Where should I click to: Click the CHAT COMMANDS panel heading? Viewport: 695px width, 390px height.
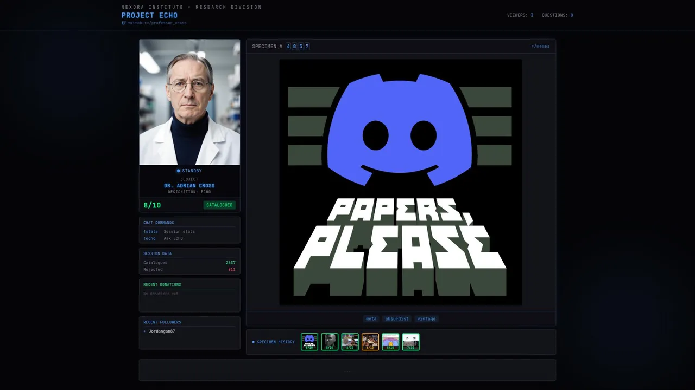point(159,223)
